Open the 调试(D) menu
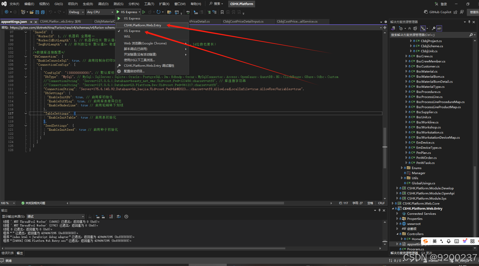This screenshot has height=266, width=479. point(103,4)
